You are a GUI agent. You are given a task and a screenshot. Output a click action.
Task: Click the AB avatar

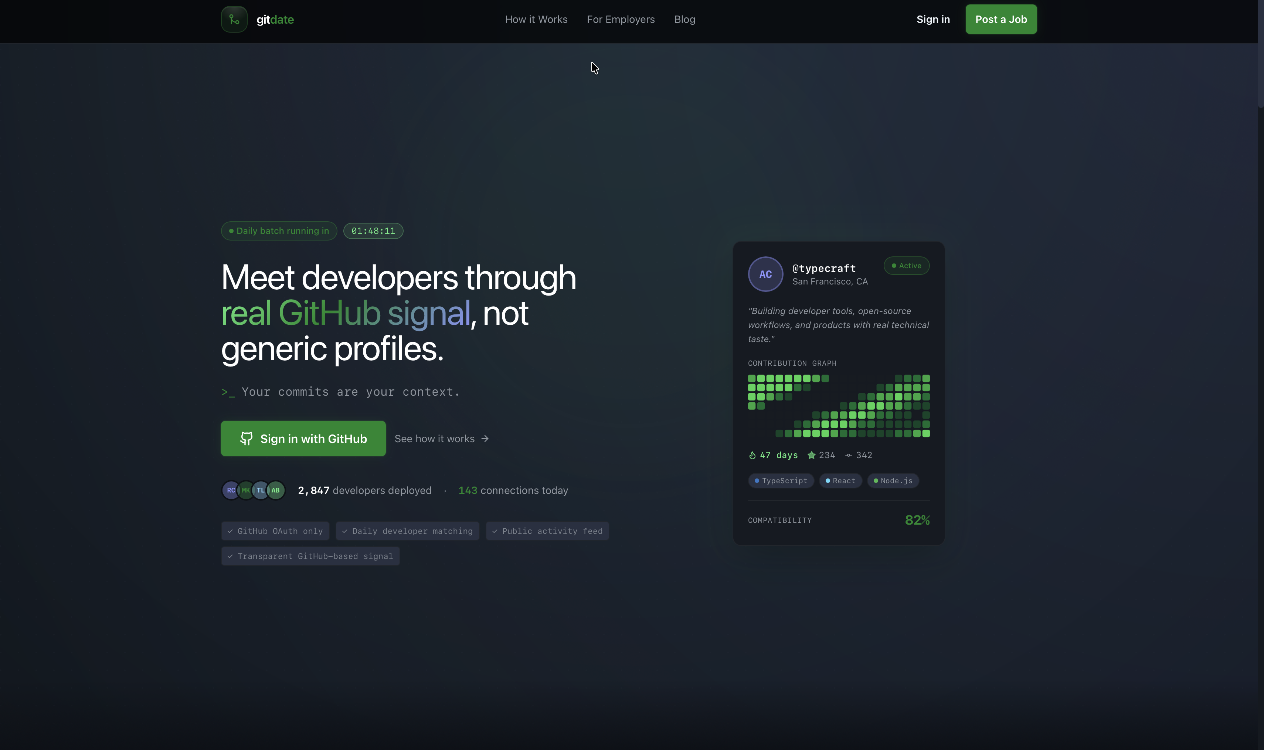pyautogui.click(x=276, y=490)
